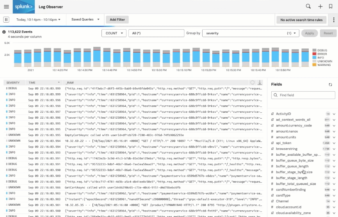Image resolution: width=338 pixels, height=217 pixels.
Task: Click the _RAW column header
Action: [70, 82]
